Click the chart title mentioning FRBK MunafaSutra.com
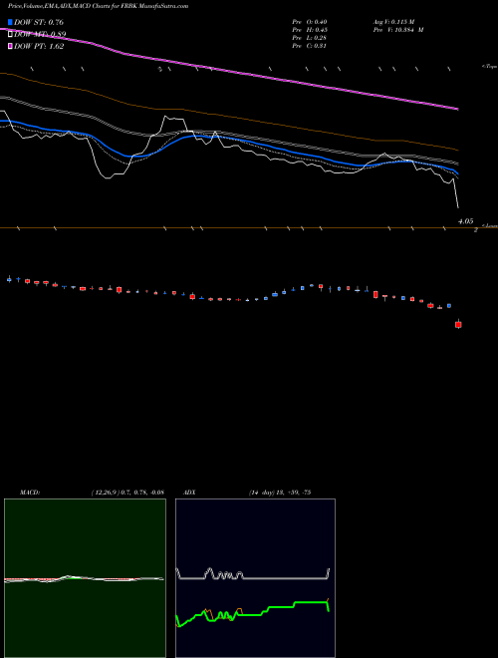 (98, 6)
